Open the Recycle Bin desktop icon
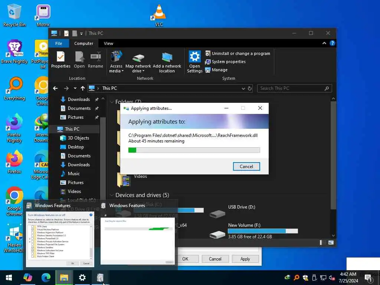 click(x=14, y=15)
